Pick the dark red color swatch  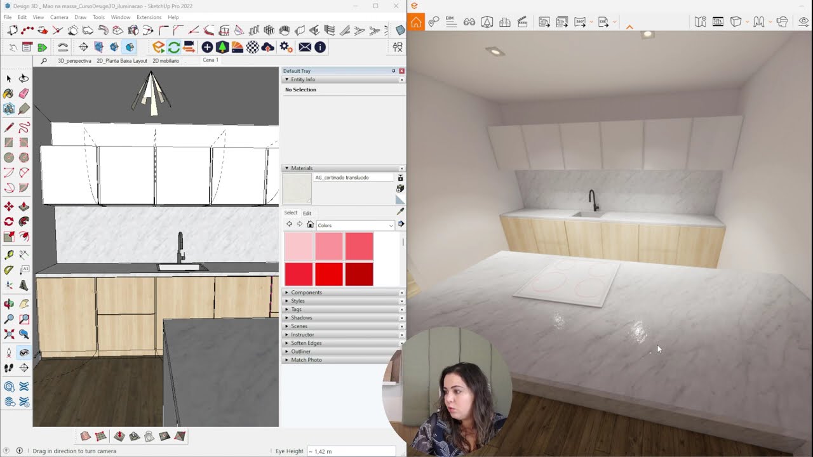tap(359, 274)
